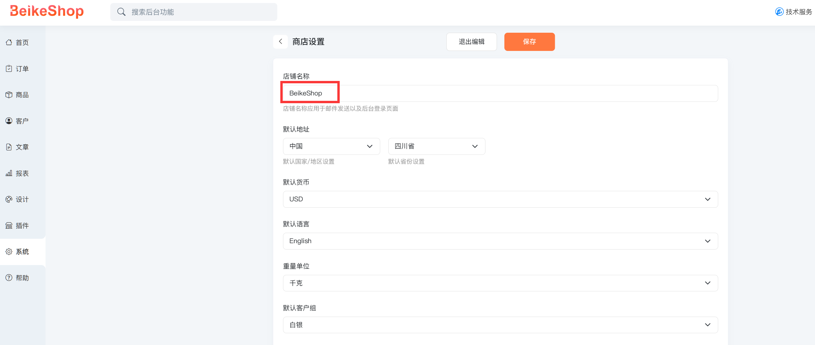Image resolution: width=815 pixels, height=345 pixels.
Task: Click the home icon in sidebar
Action: 9,42
